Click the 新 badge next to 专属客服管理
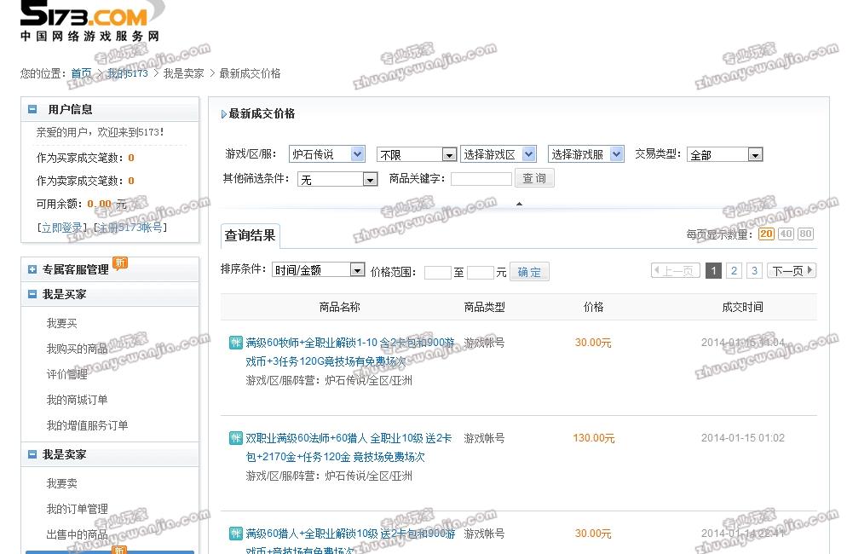The image size is (847, 554). coord(120,263)
